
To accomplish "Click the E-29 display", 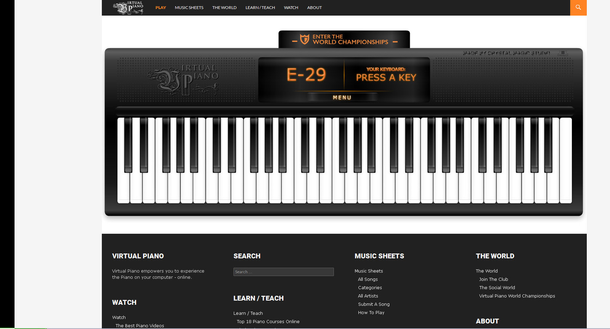I will 306,75.
